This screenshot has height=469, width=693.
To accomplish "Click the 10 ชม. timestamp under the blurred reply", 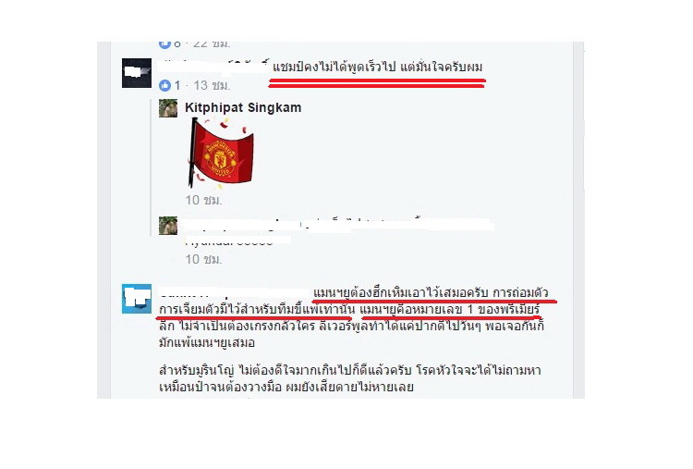I will click(204, 259).
